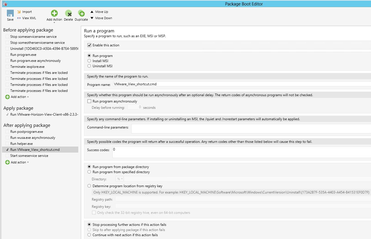371x239 pixels.
Task: Select the Run program.exe action
Action: click(23, 55)
